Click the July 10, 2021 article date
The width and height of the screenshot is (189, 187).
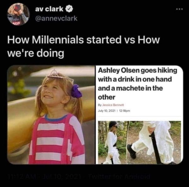[107, 110]
